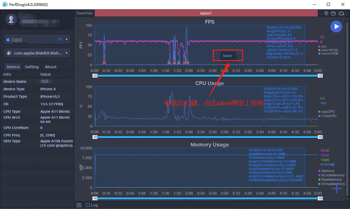Open the device selection dropdown arrow
Screen dimensions: 350x209
tap(67, 39)
